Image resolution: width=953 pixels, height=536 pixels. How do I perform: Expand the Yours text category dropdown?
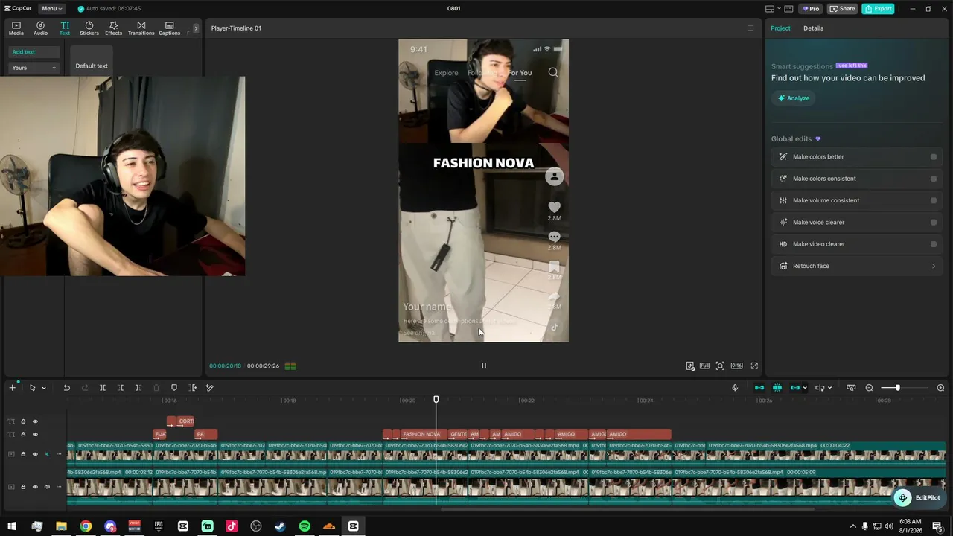34,68
